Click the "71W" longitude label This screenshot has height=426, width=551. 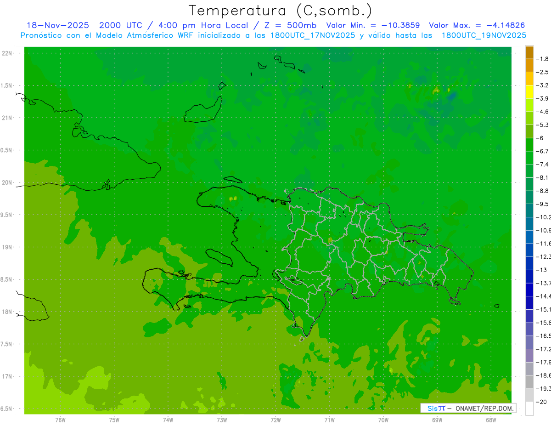(329, 420)
